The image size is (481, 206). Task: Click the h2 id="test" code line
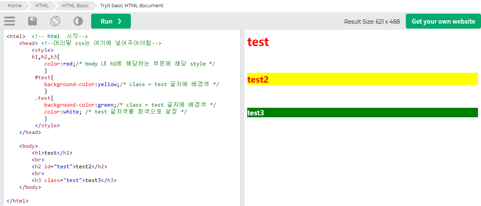69,166
